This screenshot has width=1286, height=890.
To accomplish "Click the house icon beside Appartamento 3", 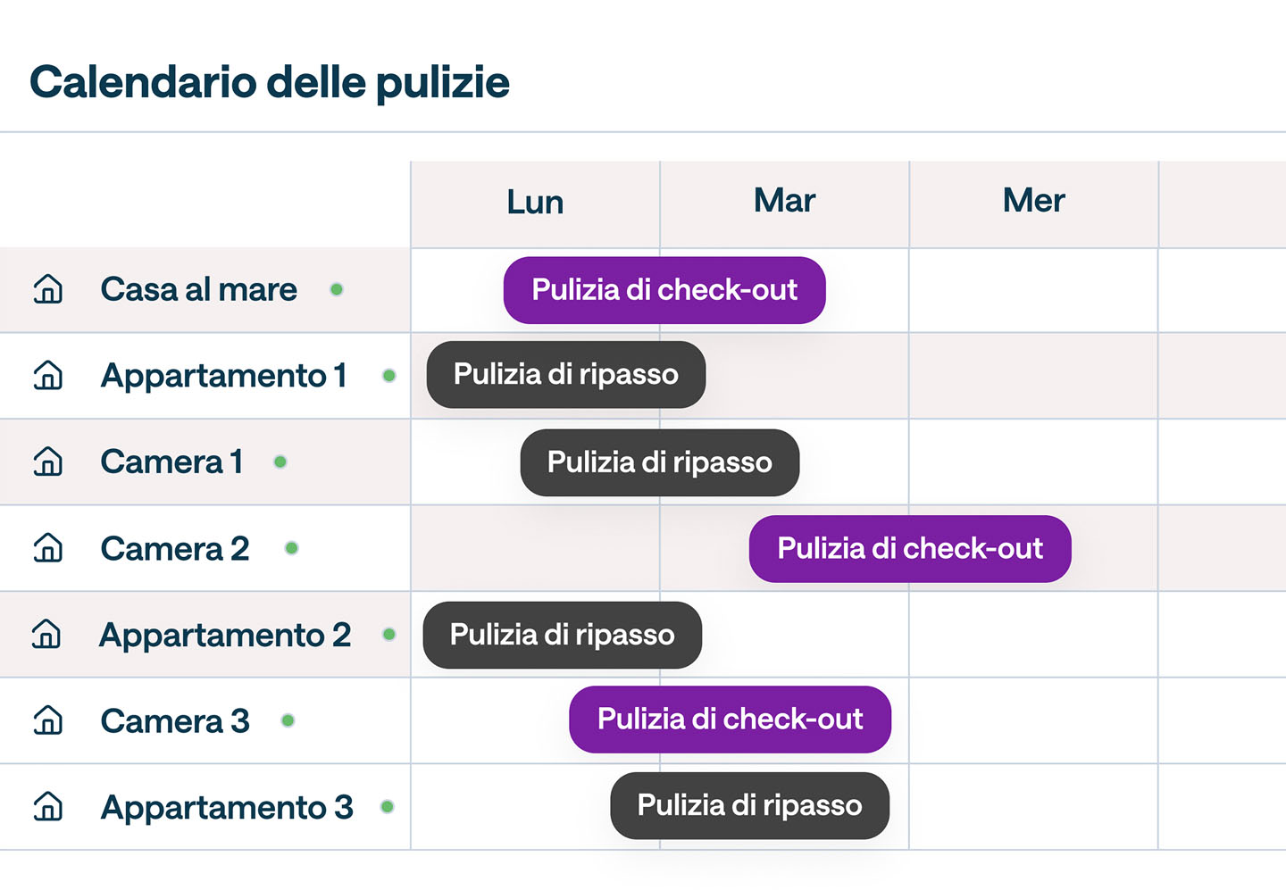I will (48, 807).
